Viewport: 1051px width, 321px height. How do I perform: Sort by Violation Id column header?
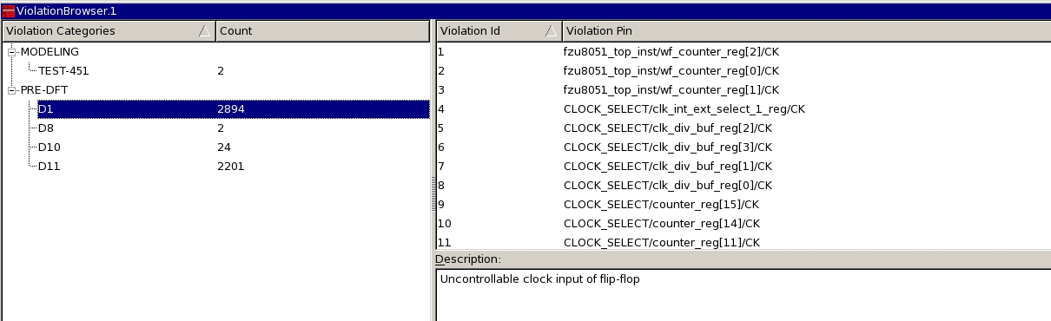(x=499, y=31)
